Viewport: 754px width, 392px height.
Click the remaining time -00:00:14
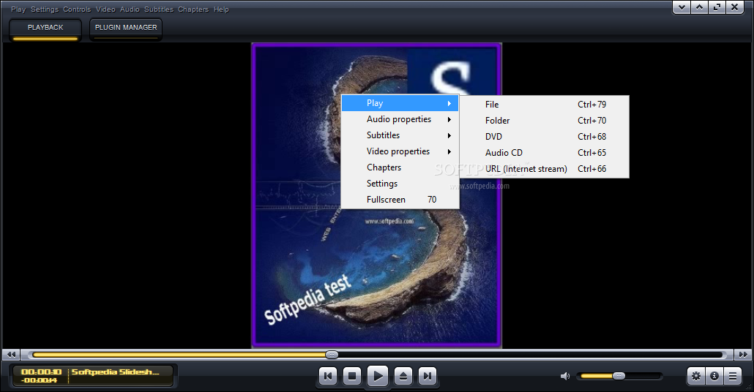40,380
